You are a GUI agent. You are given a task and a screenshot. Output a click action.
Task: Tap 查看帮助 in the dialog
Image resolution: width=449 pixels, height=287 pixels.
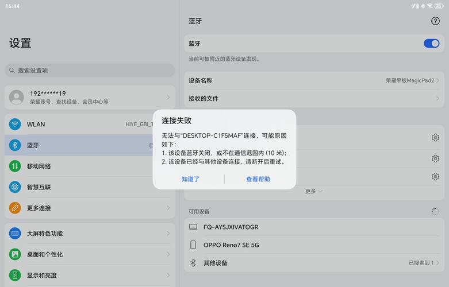click(258, 179)
